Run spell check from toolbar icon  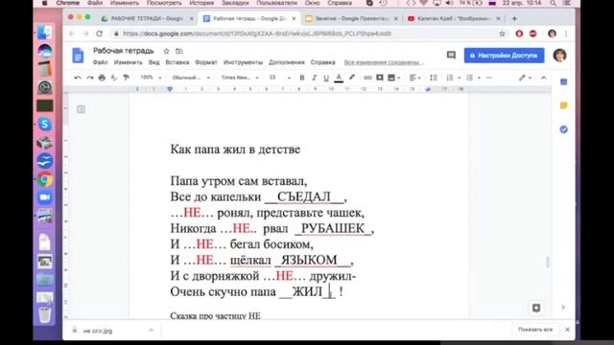pyautogui.click(x=114, y=78)
